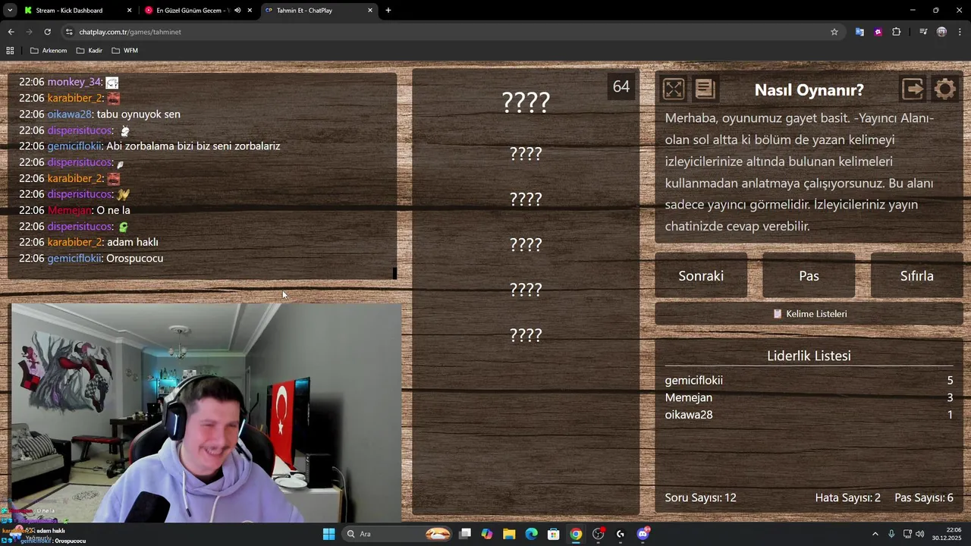Click the site information icon in the address bar
The image size is (971, 546).
pyautogui.click(x=69, y=32)
